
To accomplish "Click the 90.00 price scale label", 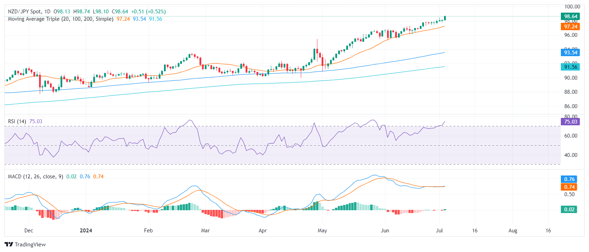I will click(571, 78).
